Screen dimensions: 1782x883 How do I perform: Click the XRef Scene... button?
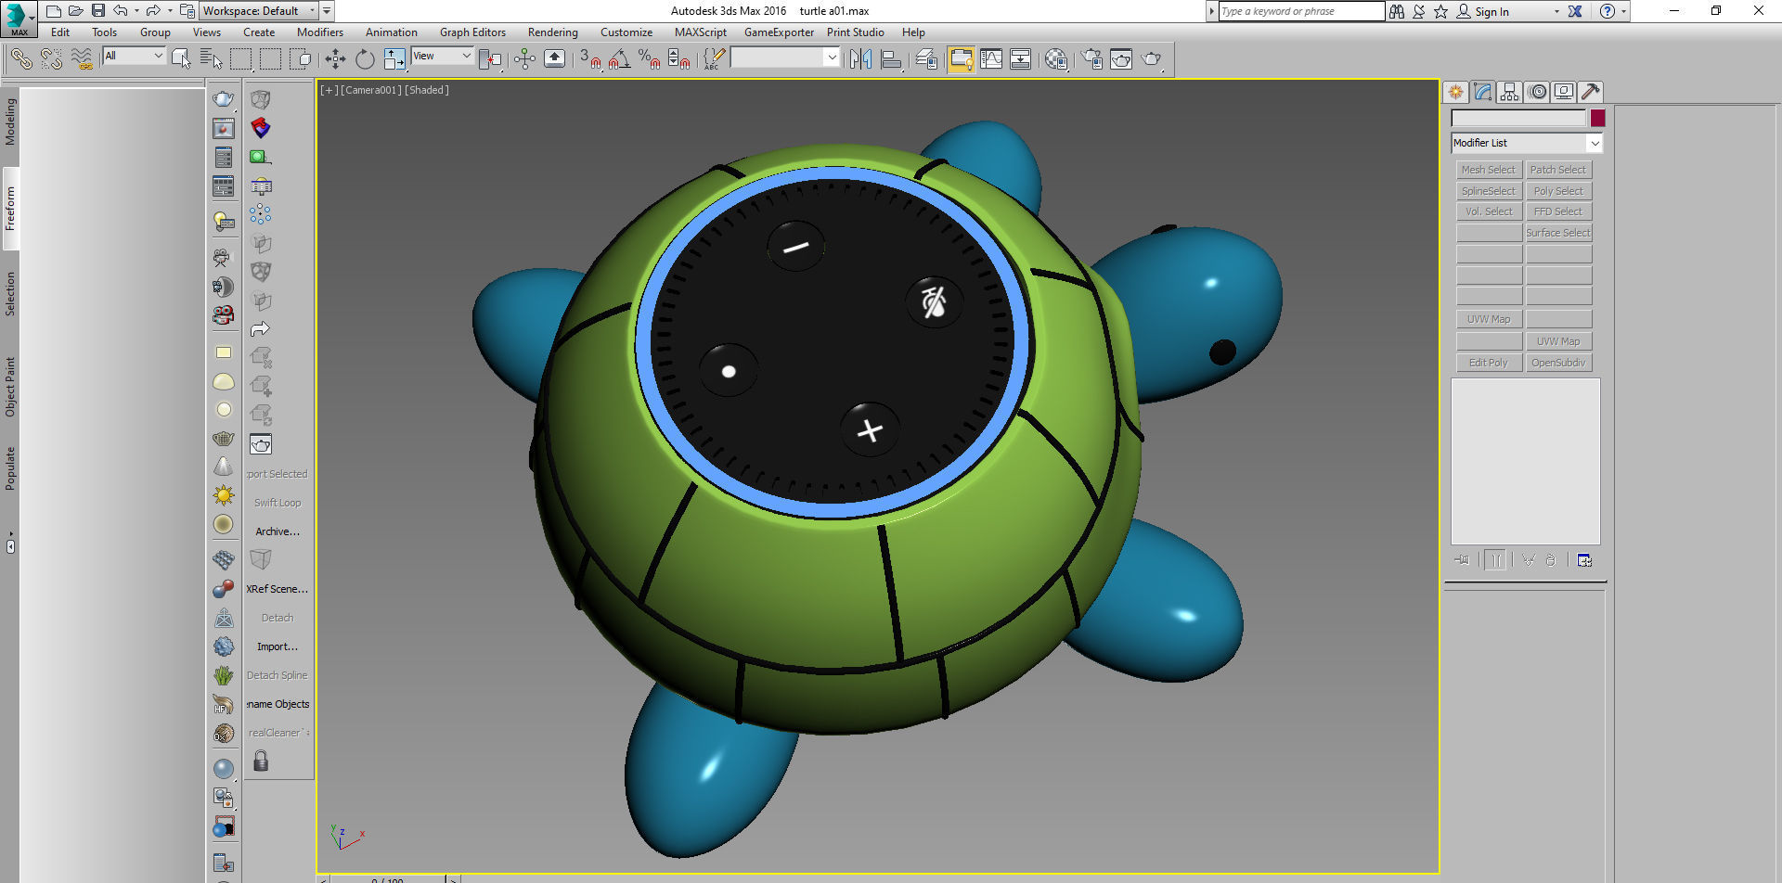(278, 589)
